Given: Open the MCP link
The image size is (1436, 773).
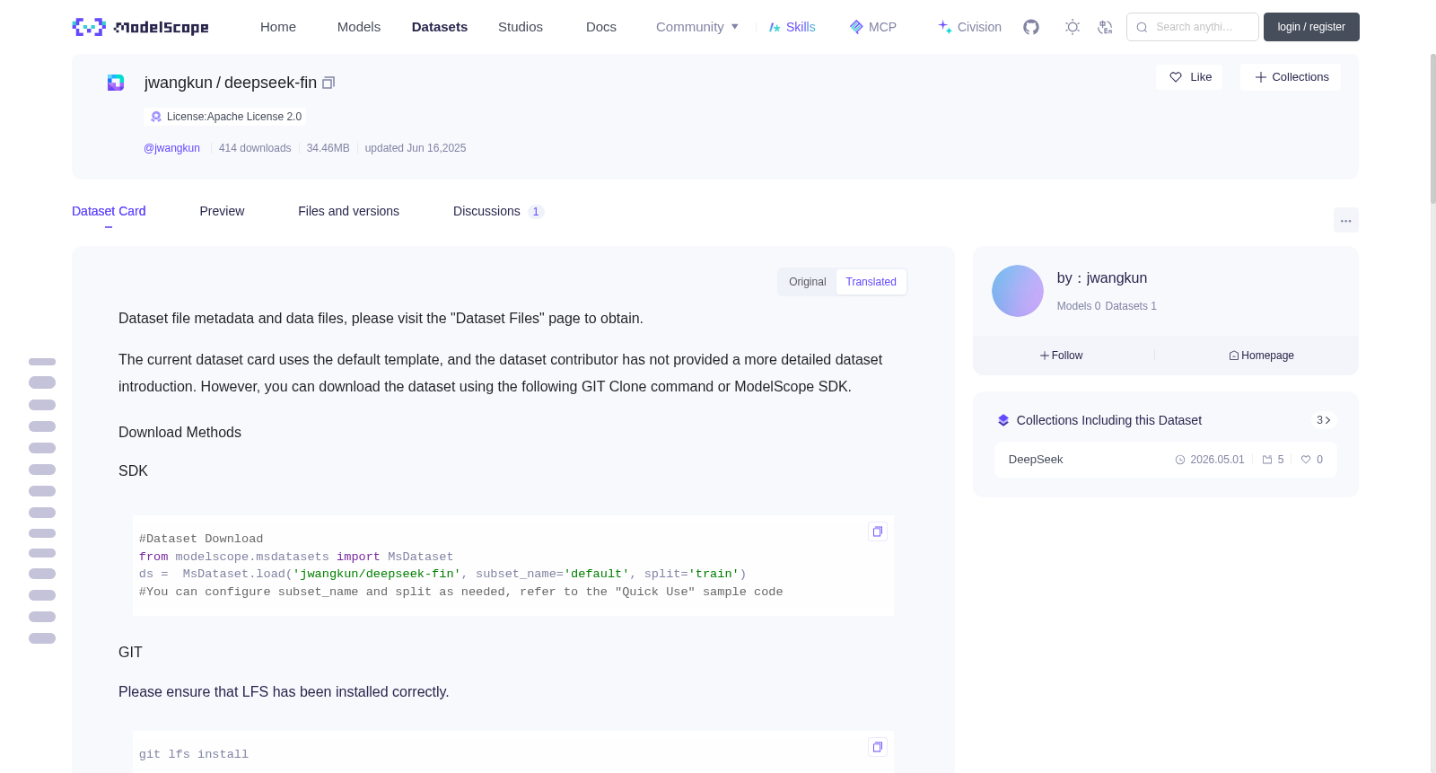Looking at the screenshot, I should coord(872,27).
